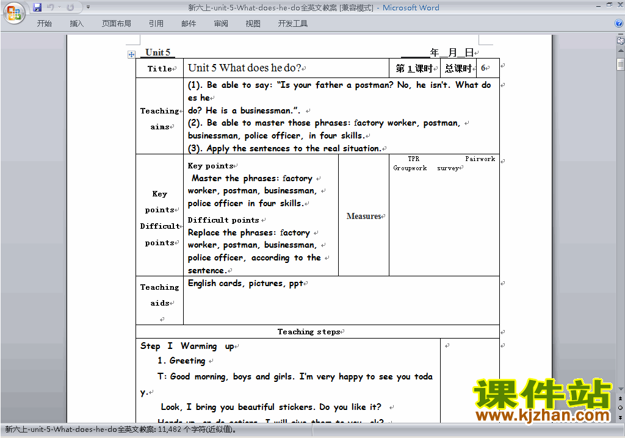The height and width of the screenshot is (438, 625).
Task: Switch to the 视图 tab
Action: (x=253, y=24)
